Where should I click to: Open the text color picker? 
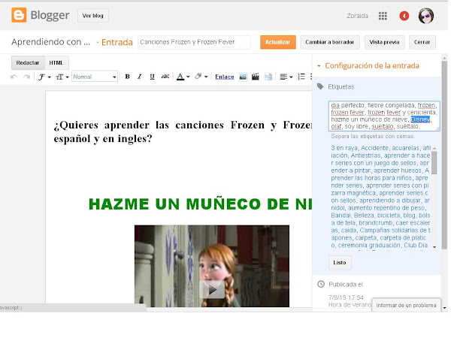(183, 77)
